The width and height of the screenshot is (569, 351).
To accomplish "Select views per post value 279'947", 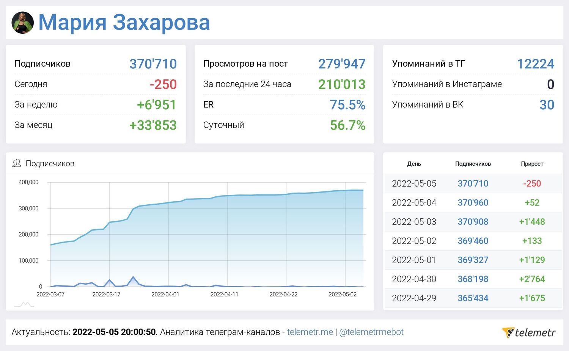I will (342, 64).
